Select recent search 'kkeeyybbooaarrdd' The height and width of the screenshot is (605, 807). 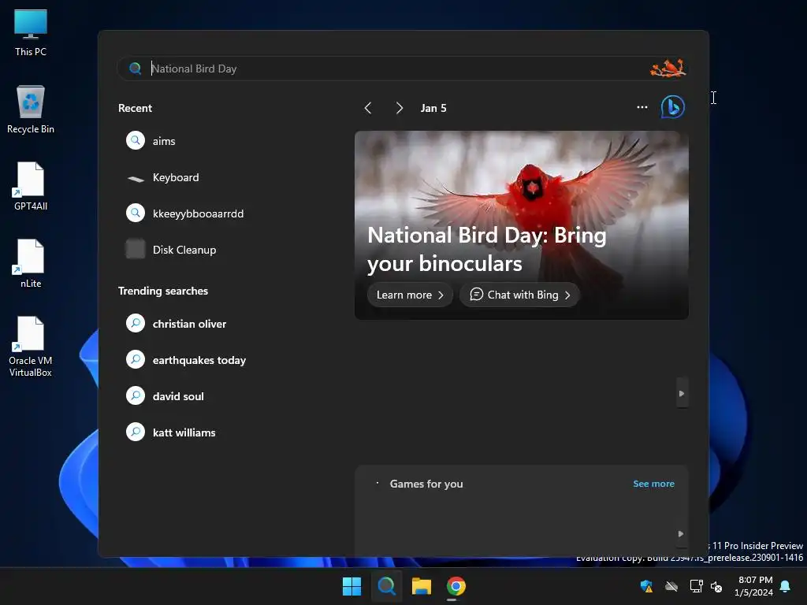(x=198, y=213)
